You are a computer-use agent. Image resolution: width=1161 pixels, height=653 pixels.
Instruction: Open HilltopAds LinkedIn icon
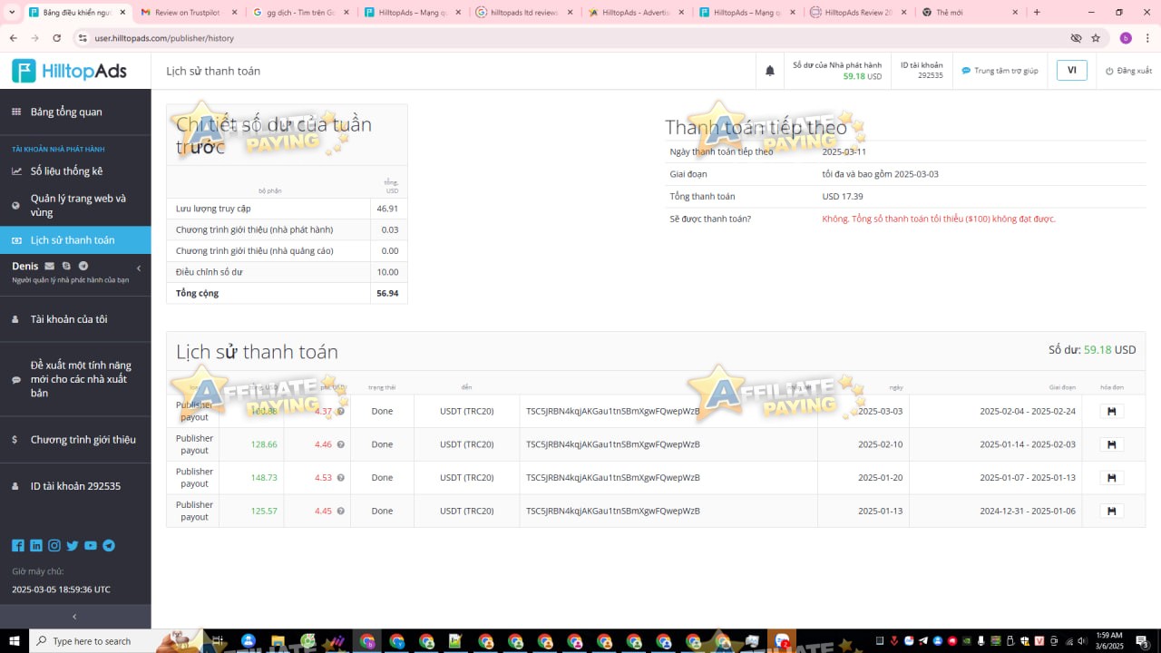pos(36,545)
